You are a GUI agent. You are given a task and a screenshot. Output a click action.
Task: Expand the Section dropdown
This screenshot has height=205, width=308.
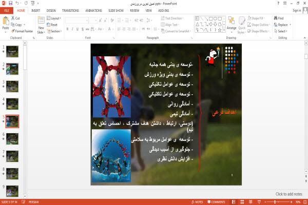(54, 31)
